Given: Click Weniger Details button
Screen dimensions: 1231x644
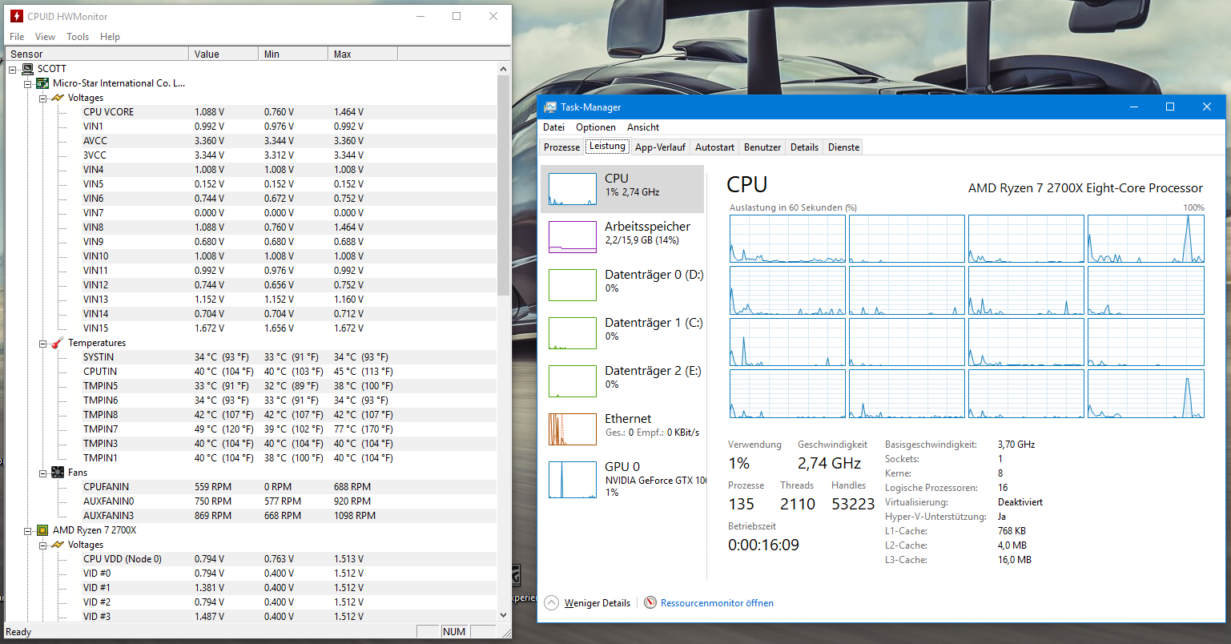Looking at the screenshot, I should 587,603.
